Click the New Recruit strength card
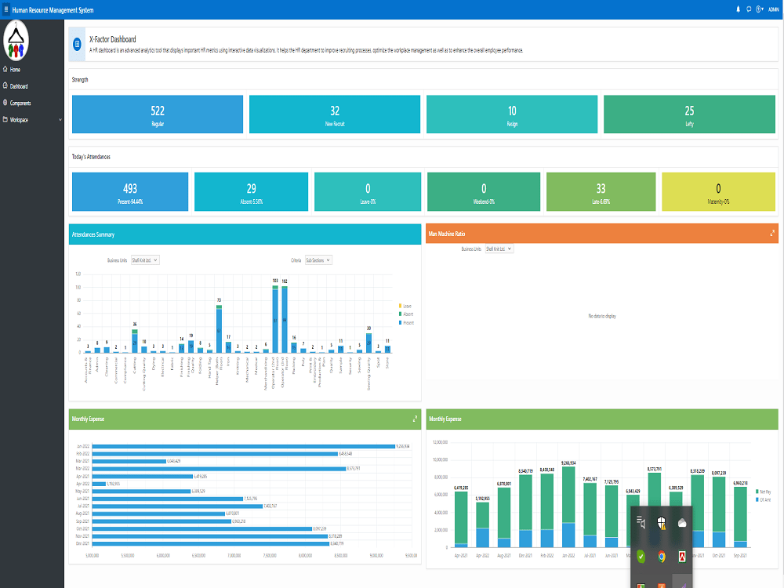The width and height of the screenshot is (784, 588). click(x=335, y=114)
